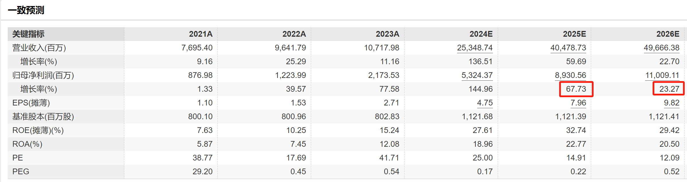Select the PEG row label

[21, 172]
